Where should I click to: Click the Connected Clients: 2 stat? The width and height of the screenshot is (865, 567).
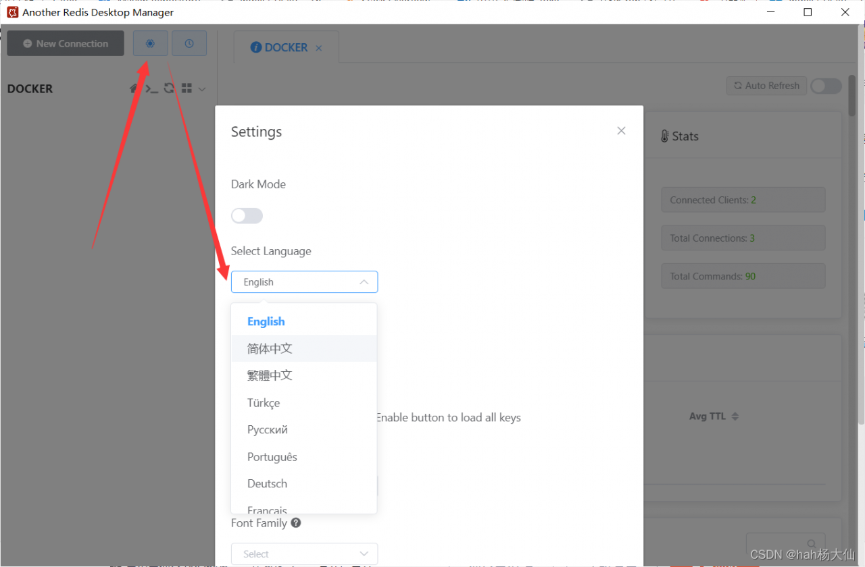click(743, 200)
